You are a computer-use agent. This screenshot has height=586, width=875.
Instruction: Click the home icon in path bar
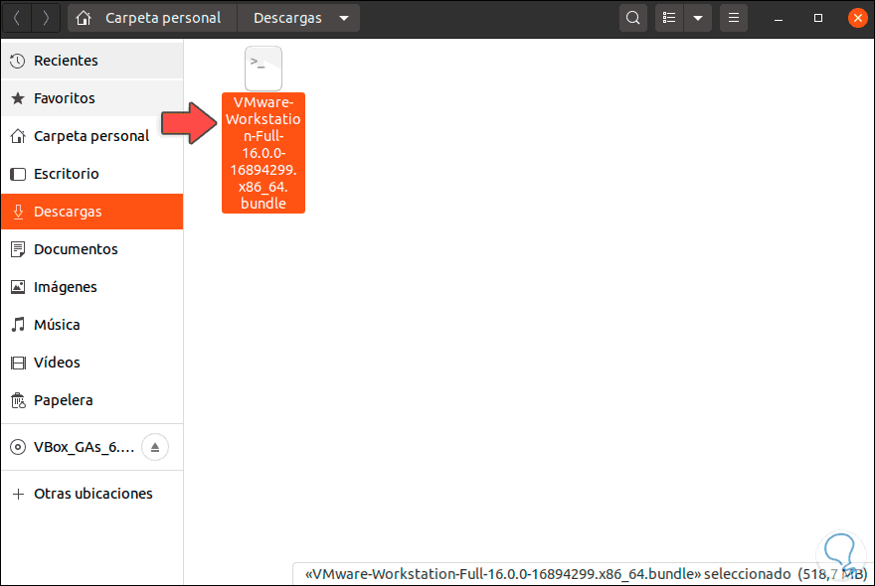tap(84, 19)
